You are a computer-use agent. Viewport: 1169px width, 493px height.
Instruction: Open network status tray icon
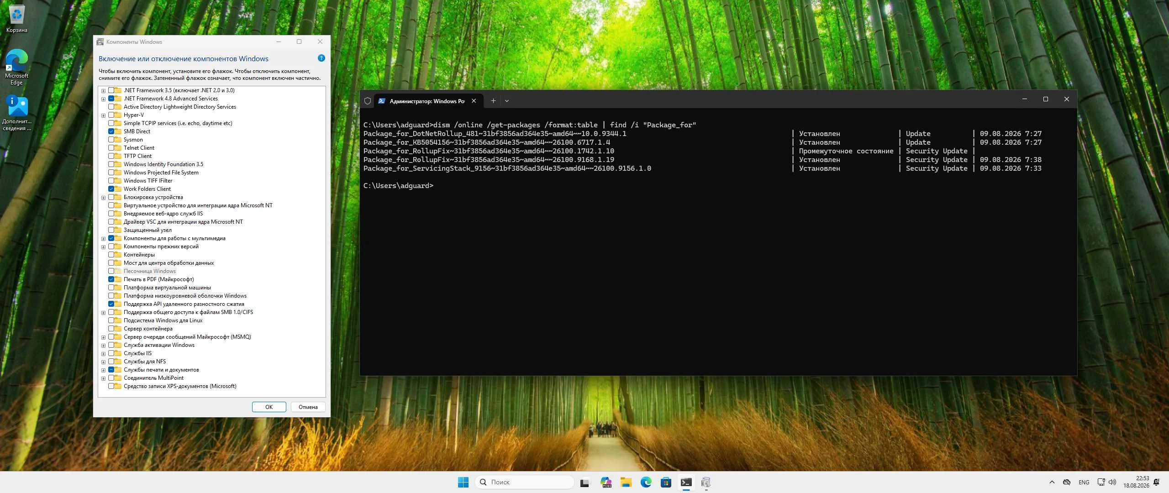1101,482
